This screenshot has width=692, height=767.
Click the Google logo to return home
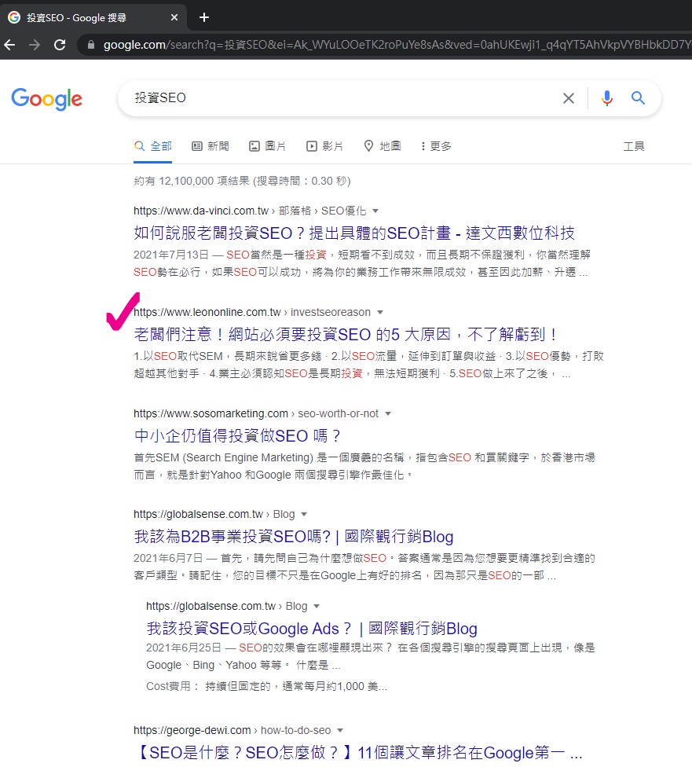click(46, 99)
